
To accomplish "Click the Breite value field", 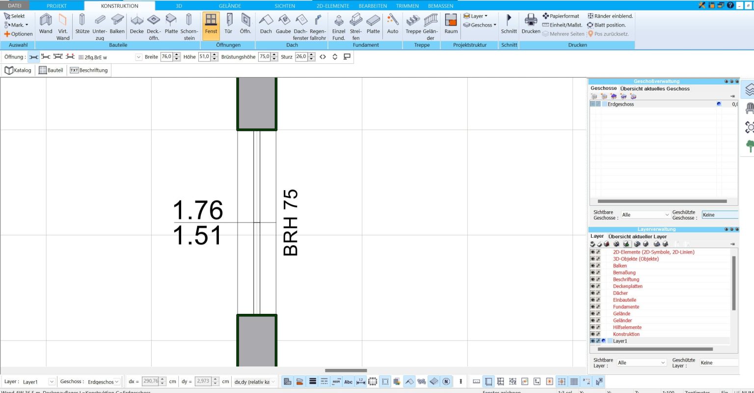I will click(167, 57).
